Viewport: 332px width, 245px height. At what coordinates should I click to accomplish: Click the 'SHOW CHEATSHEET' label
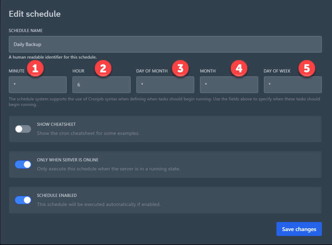(x=56, y=124)
